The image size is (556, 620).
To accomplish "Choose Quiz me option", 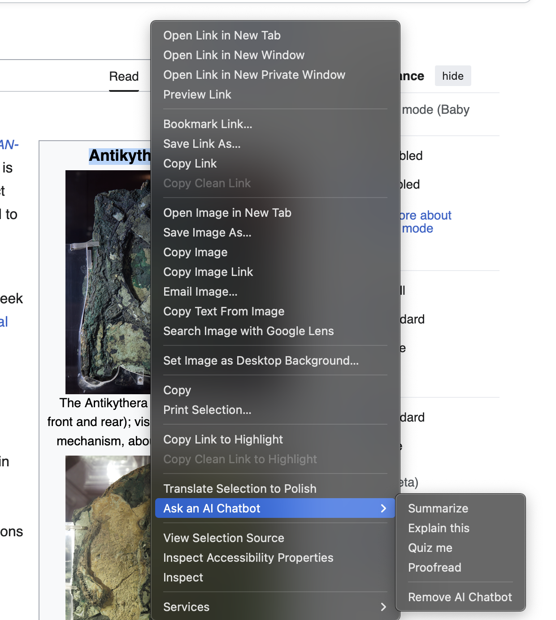I will (430, 548).
